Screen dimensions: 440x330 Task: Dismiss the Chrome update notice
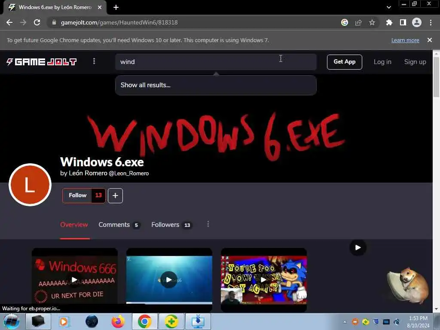point(430,40)
